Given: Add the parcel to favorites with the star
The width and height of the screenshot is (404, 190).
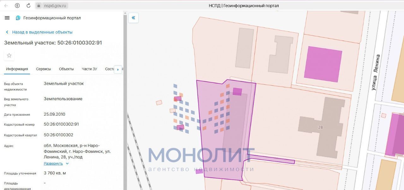Looking at the screenshot, I should point(9,55).
